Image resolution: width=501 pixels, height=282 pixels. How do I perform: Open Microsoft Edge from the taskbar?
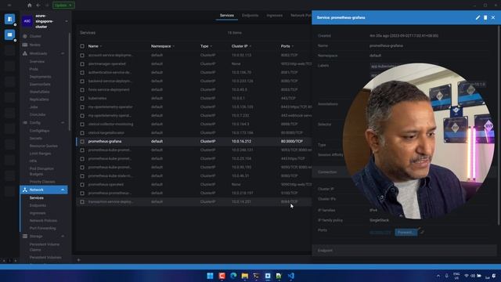(233, 276)
